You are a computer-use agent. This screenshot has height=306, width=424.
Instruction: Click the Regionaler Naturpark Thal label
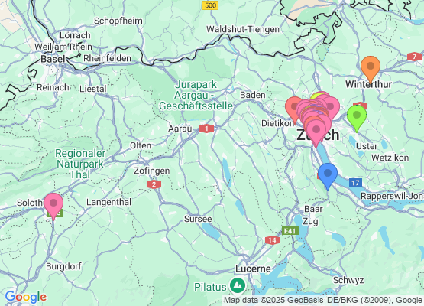click(80, 164)
